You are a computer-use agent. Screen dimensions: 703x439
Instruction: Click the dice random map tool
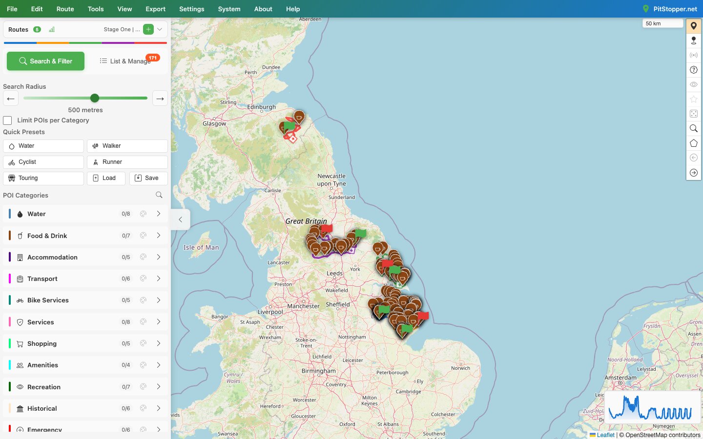pyautogui.click(x=694, y=114)
